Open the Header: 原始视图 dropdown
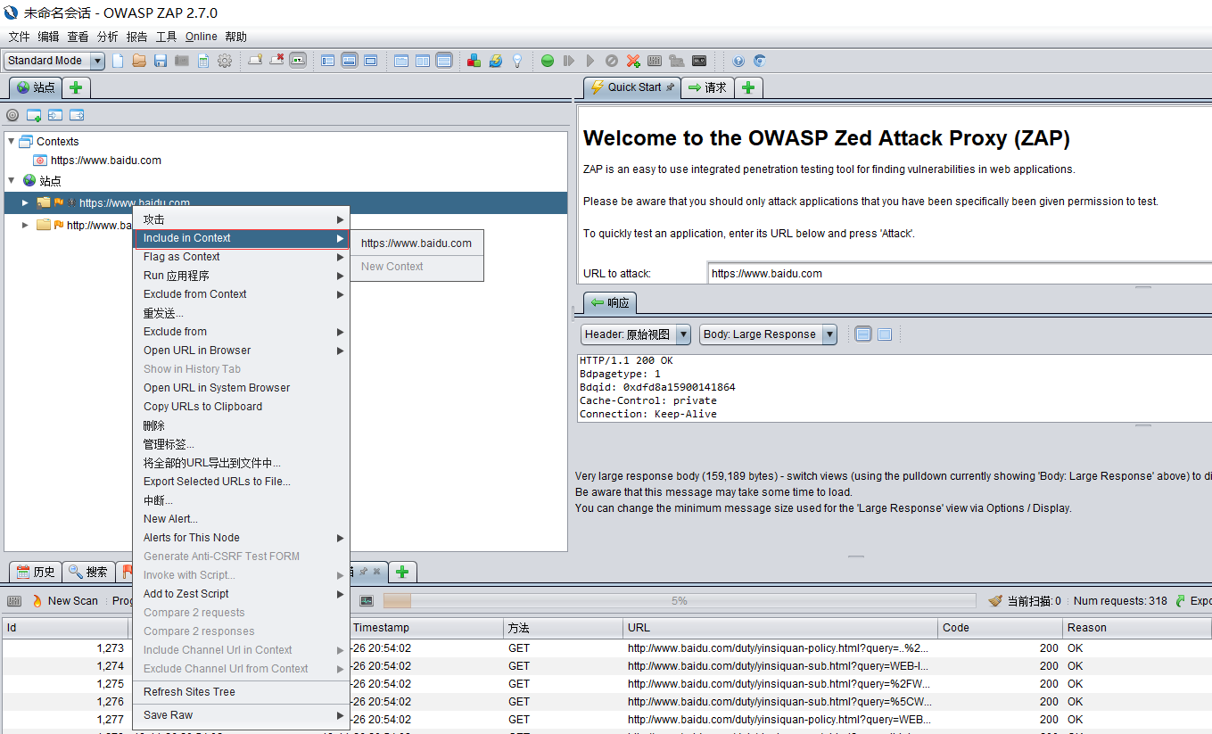The height and width of the screenshot is (734, 1212). point(636,334)
